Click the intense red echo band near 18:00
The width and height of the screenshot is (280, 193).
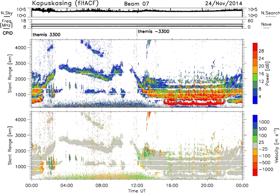(x=194, y=102)
